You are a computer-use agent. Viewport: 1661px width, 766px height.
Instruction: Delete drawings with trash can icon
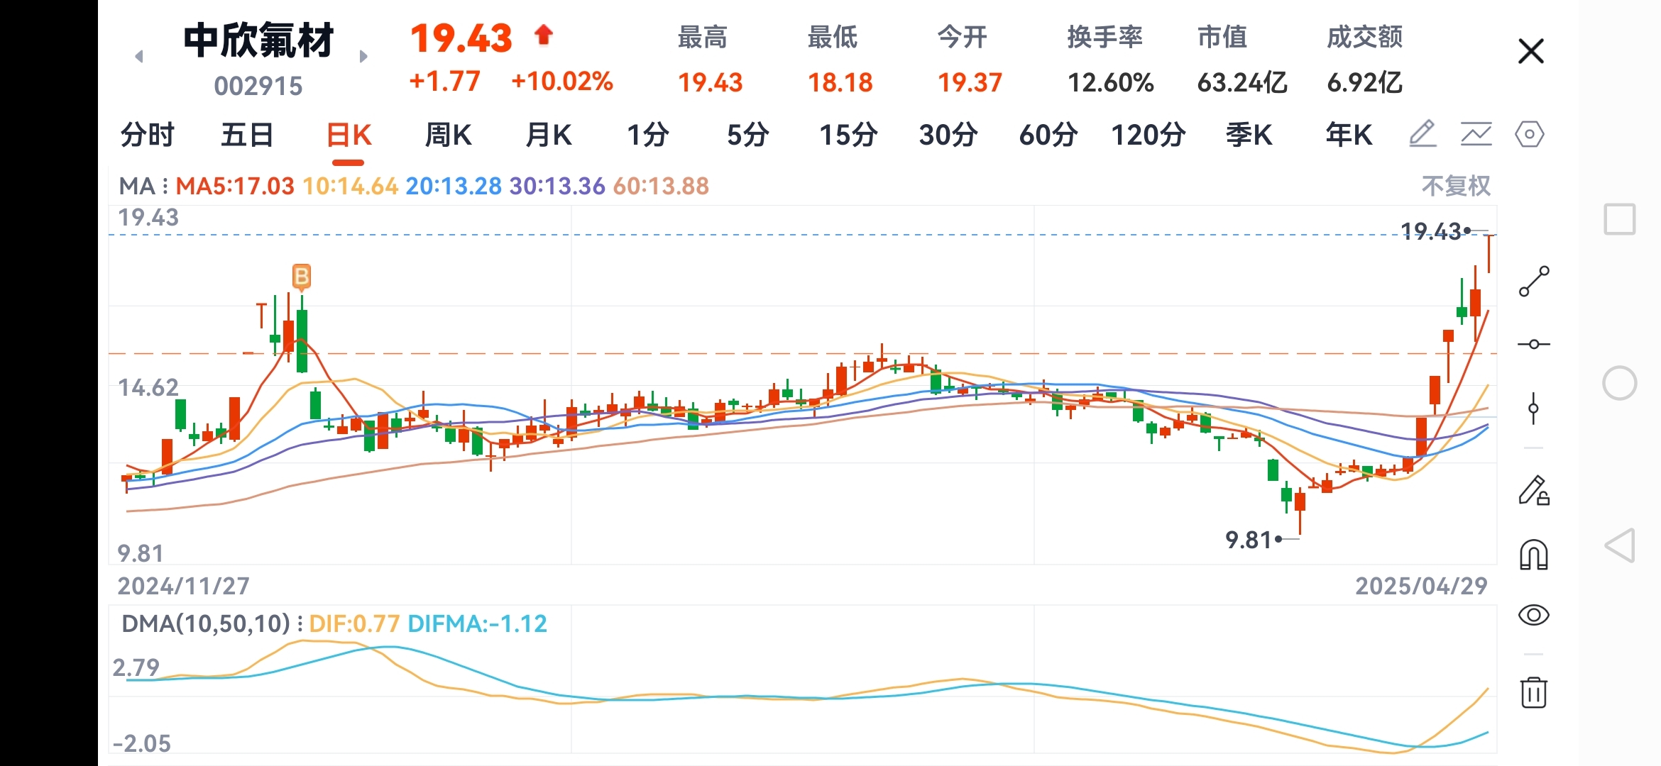(1534, 692)
